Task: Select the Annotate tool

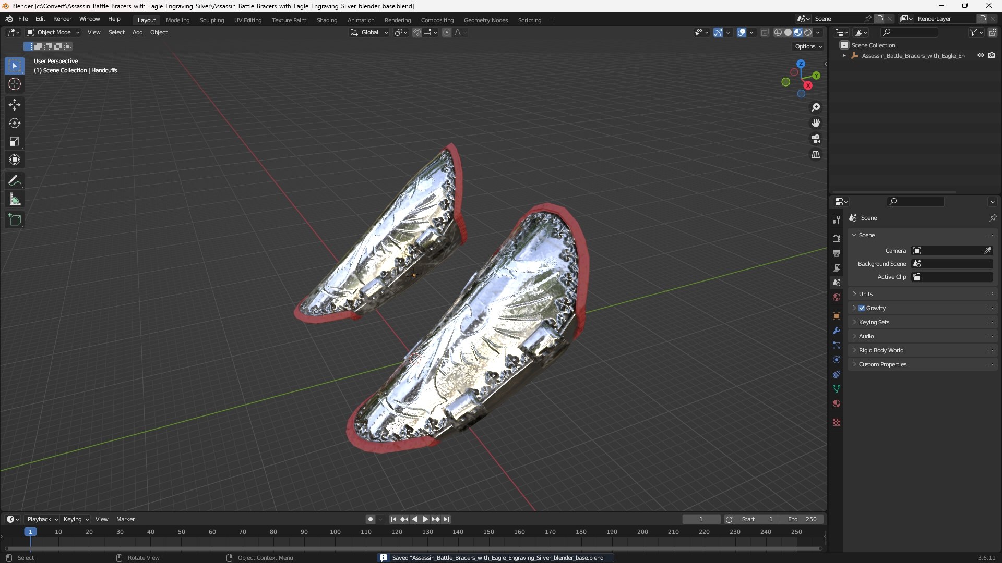Action: (x=15, y=181)
